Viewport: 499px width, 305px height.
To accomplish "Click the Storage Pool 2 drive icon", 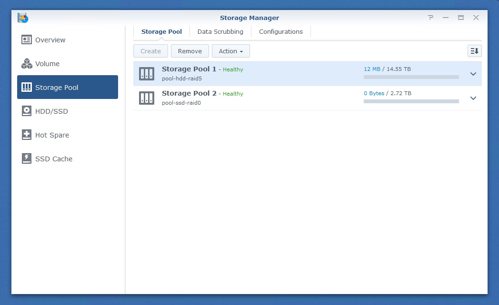I will pyautogui.click(x=147, y=98).
